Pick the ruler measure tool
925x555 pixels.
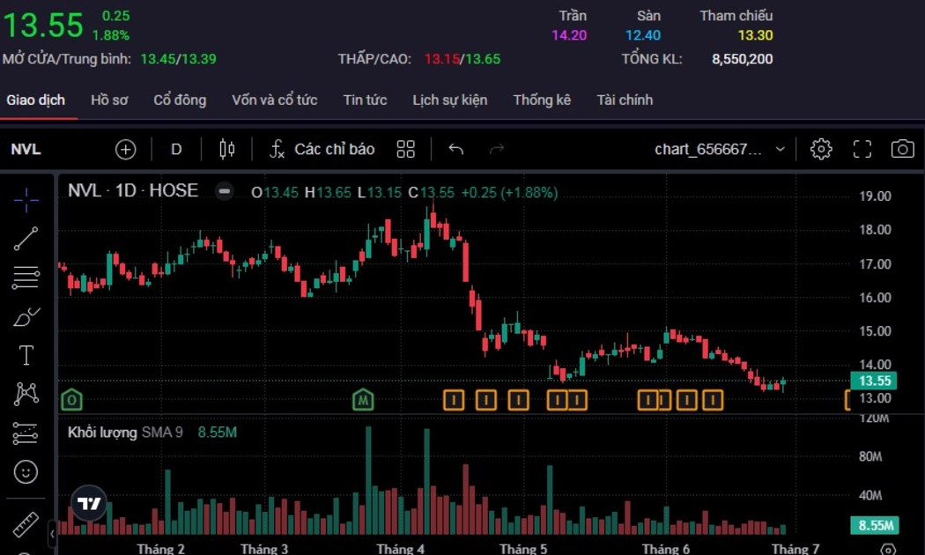pyautogui.click(x=26, y=524)
